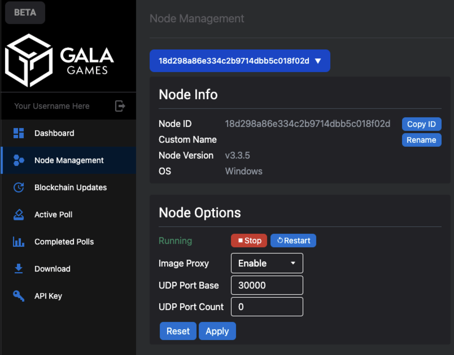Image resolution: width=454 pixels, height=355 pixels.
Task: Focus the UDP Port Count field
Action: [x=267, y=307]
